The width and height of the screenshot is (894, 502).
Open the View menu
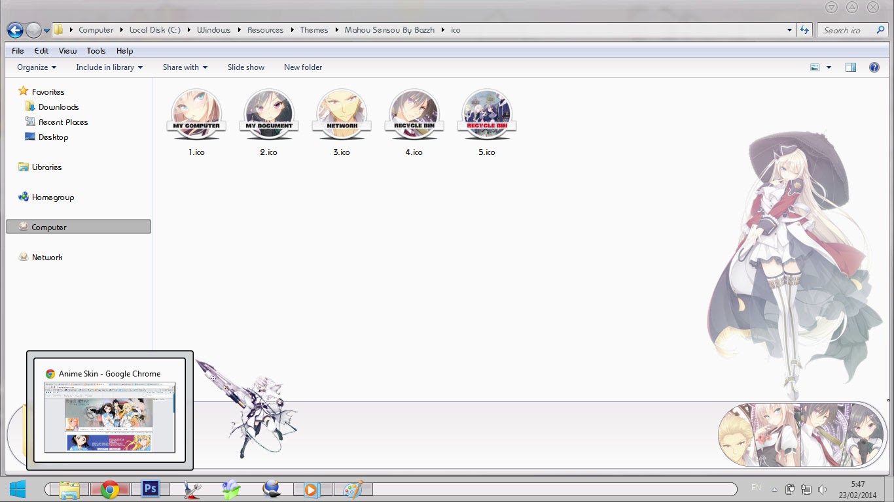click(x=67, y=51)
